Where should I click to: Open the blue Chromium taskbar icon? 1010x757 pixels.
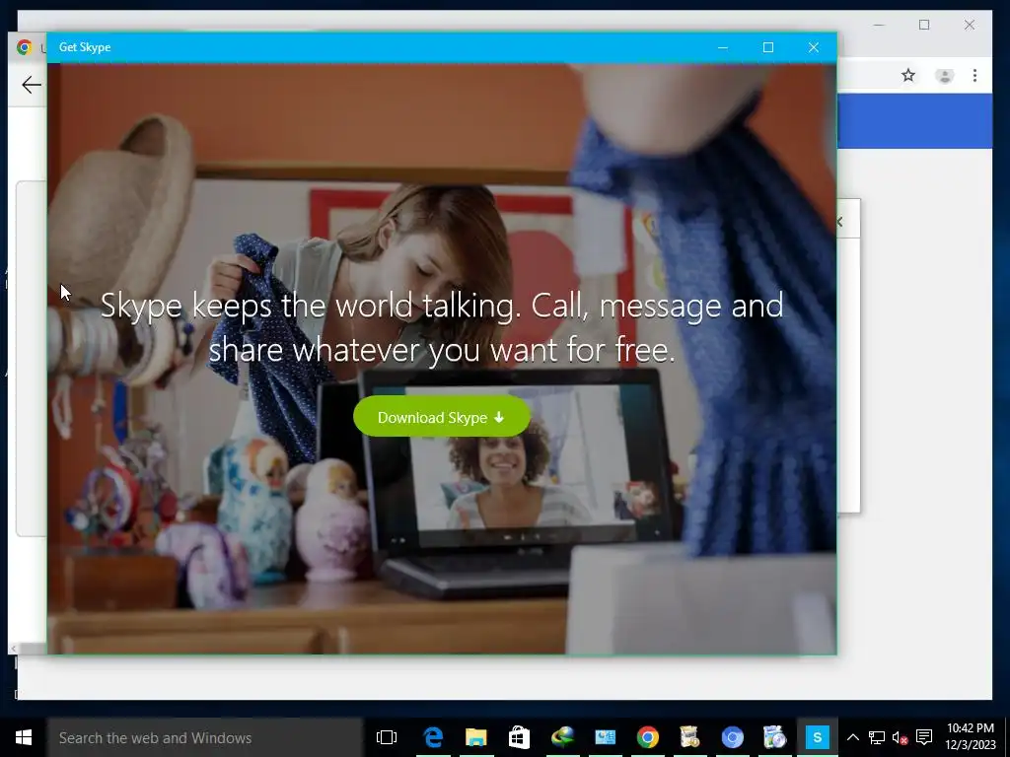[x=733, y=737]
